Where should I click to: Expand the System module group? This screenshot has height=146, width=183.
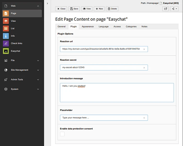pos(38,89)
